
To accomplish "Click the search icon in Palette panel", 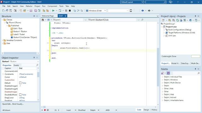I will tap(199, 73).
